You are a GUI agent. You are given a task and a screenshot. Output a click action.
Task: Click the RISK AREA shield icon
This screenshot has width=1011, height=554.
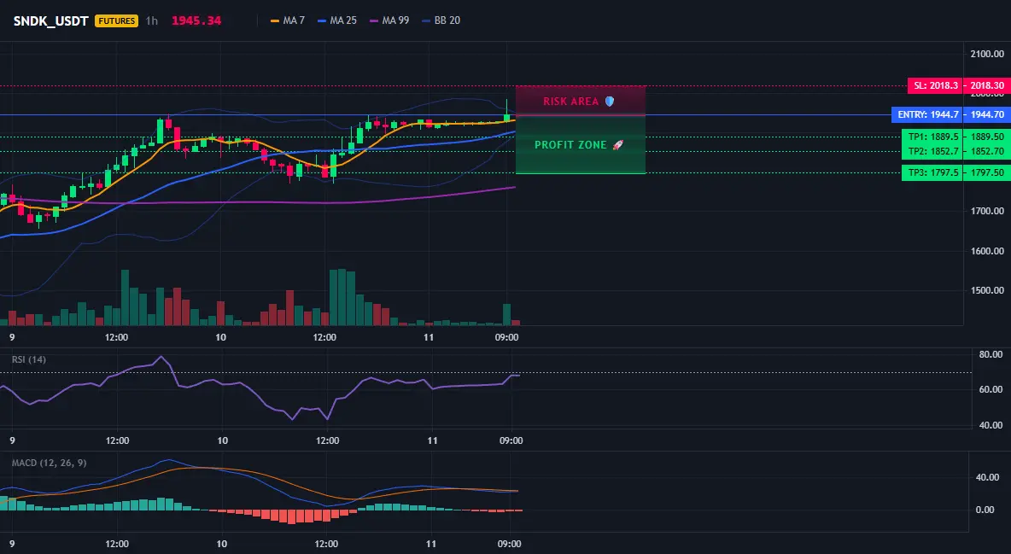[610, 102]
